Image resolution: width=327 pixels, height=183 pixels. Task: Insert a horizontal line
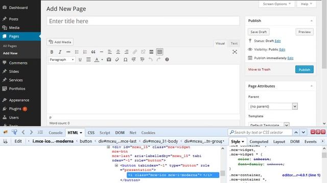102,52
